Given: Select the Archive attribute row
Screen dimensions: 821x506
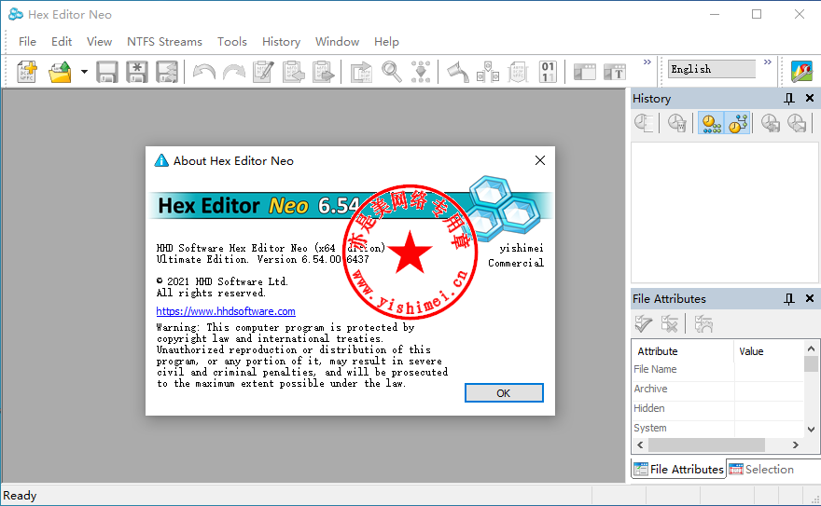Looking at the screenshot, I should point(717,389).
